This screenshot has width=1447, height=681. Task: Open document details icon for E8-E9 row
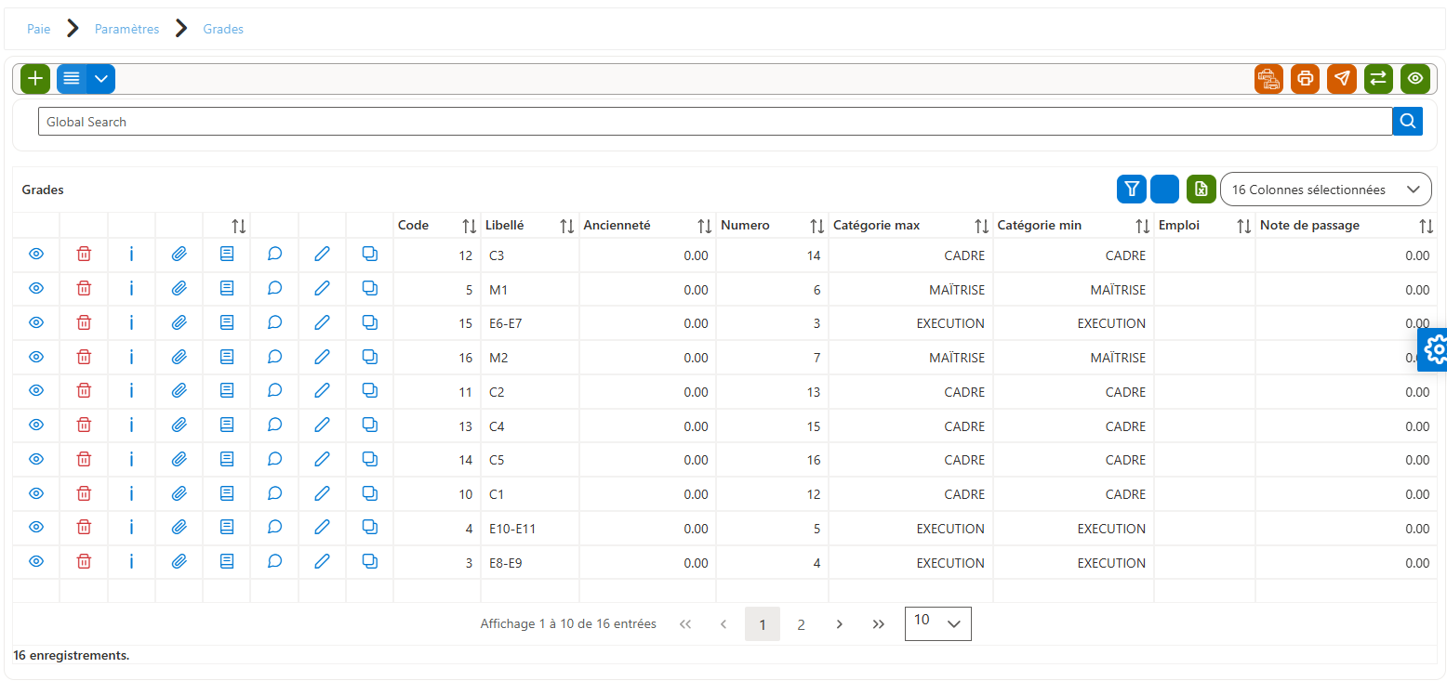(227, 561)
